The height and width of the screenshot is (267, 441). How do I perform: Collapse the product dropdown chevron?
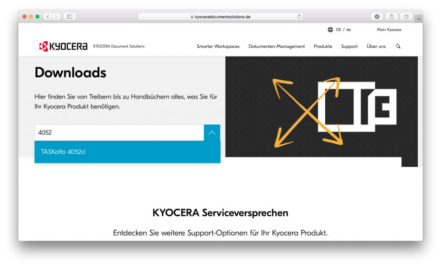point(212,133)
